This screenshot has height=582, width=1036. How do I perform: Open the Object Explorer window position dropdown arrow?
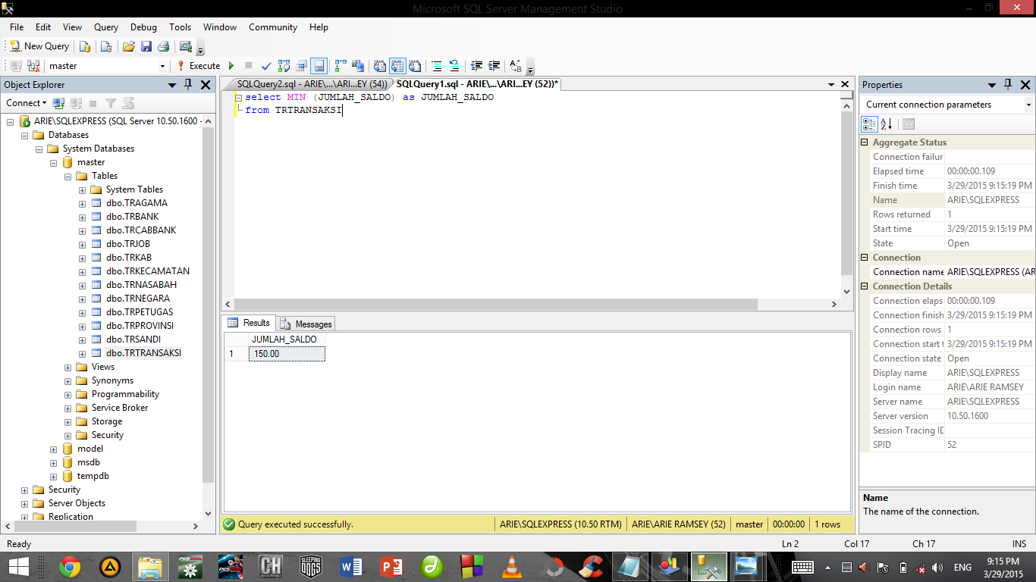tap(172, 85)
